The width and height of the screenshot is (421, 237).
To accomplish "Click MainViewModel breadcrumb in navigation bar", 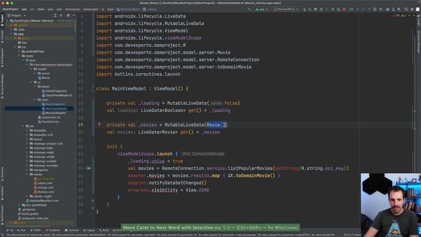I will coord(128,9).
